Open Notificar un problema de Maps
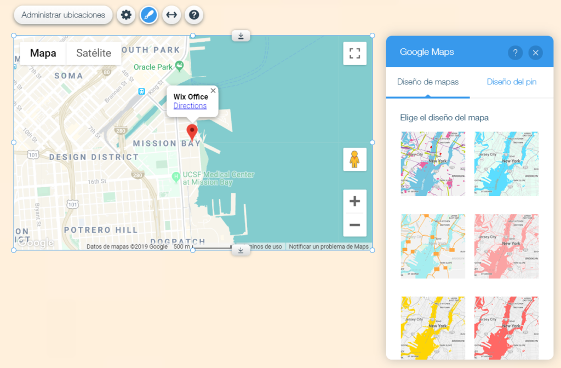 click(330, 246)
